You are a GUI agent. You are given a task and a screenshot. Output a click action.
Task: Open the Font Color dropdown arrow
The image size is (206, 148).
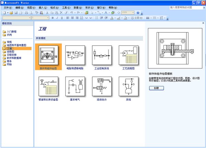pyautogui.click(x=115, y=18)
